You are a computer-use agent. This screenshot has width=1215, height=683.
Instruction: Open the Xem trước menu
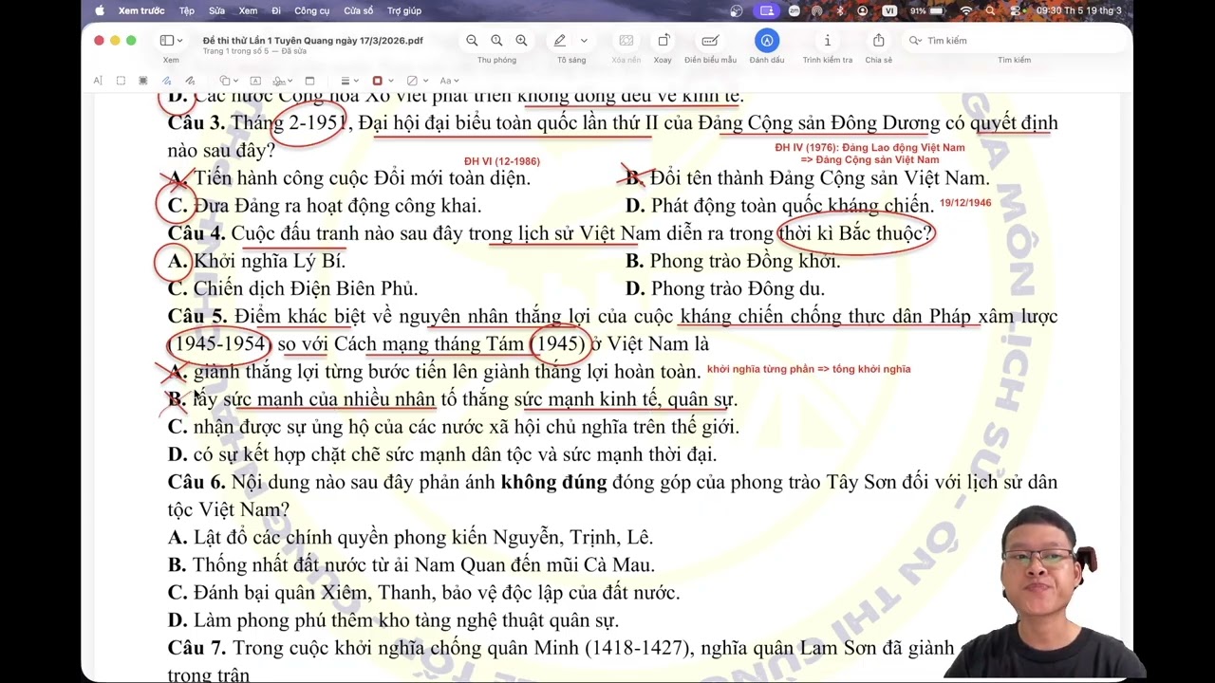[x=141, y=10]
